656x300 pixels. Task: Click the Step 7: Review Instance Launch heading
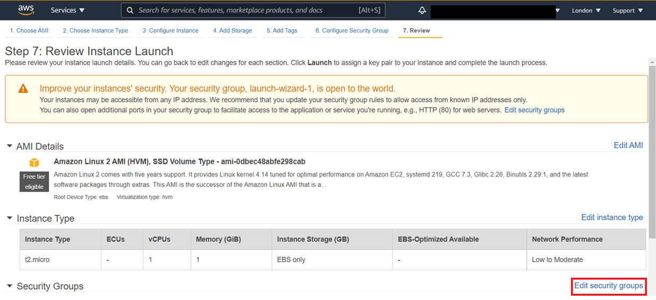pyautogui.click(x=89, y=51)
